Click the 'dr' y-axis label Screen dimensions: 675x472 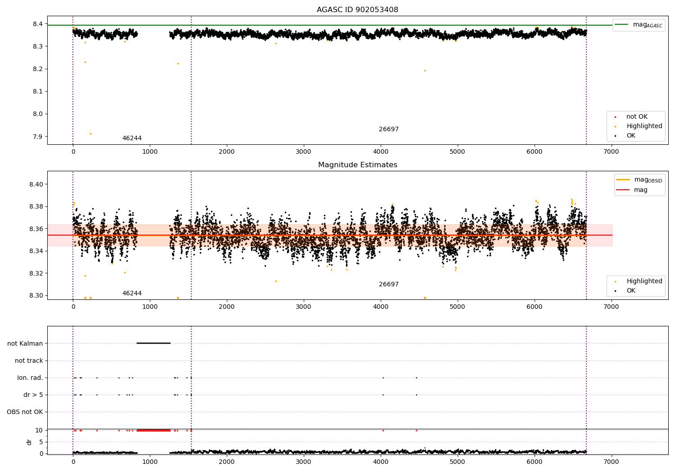29,442
